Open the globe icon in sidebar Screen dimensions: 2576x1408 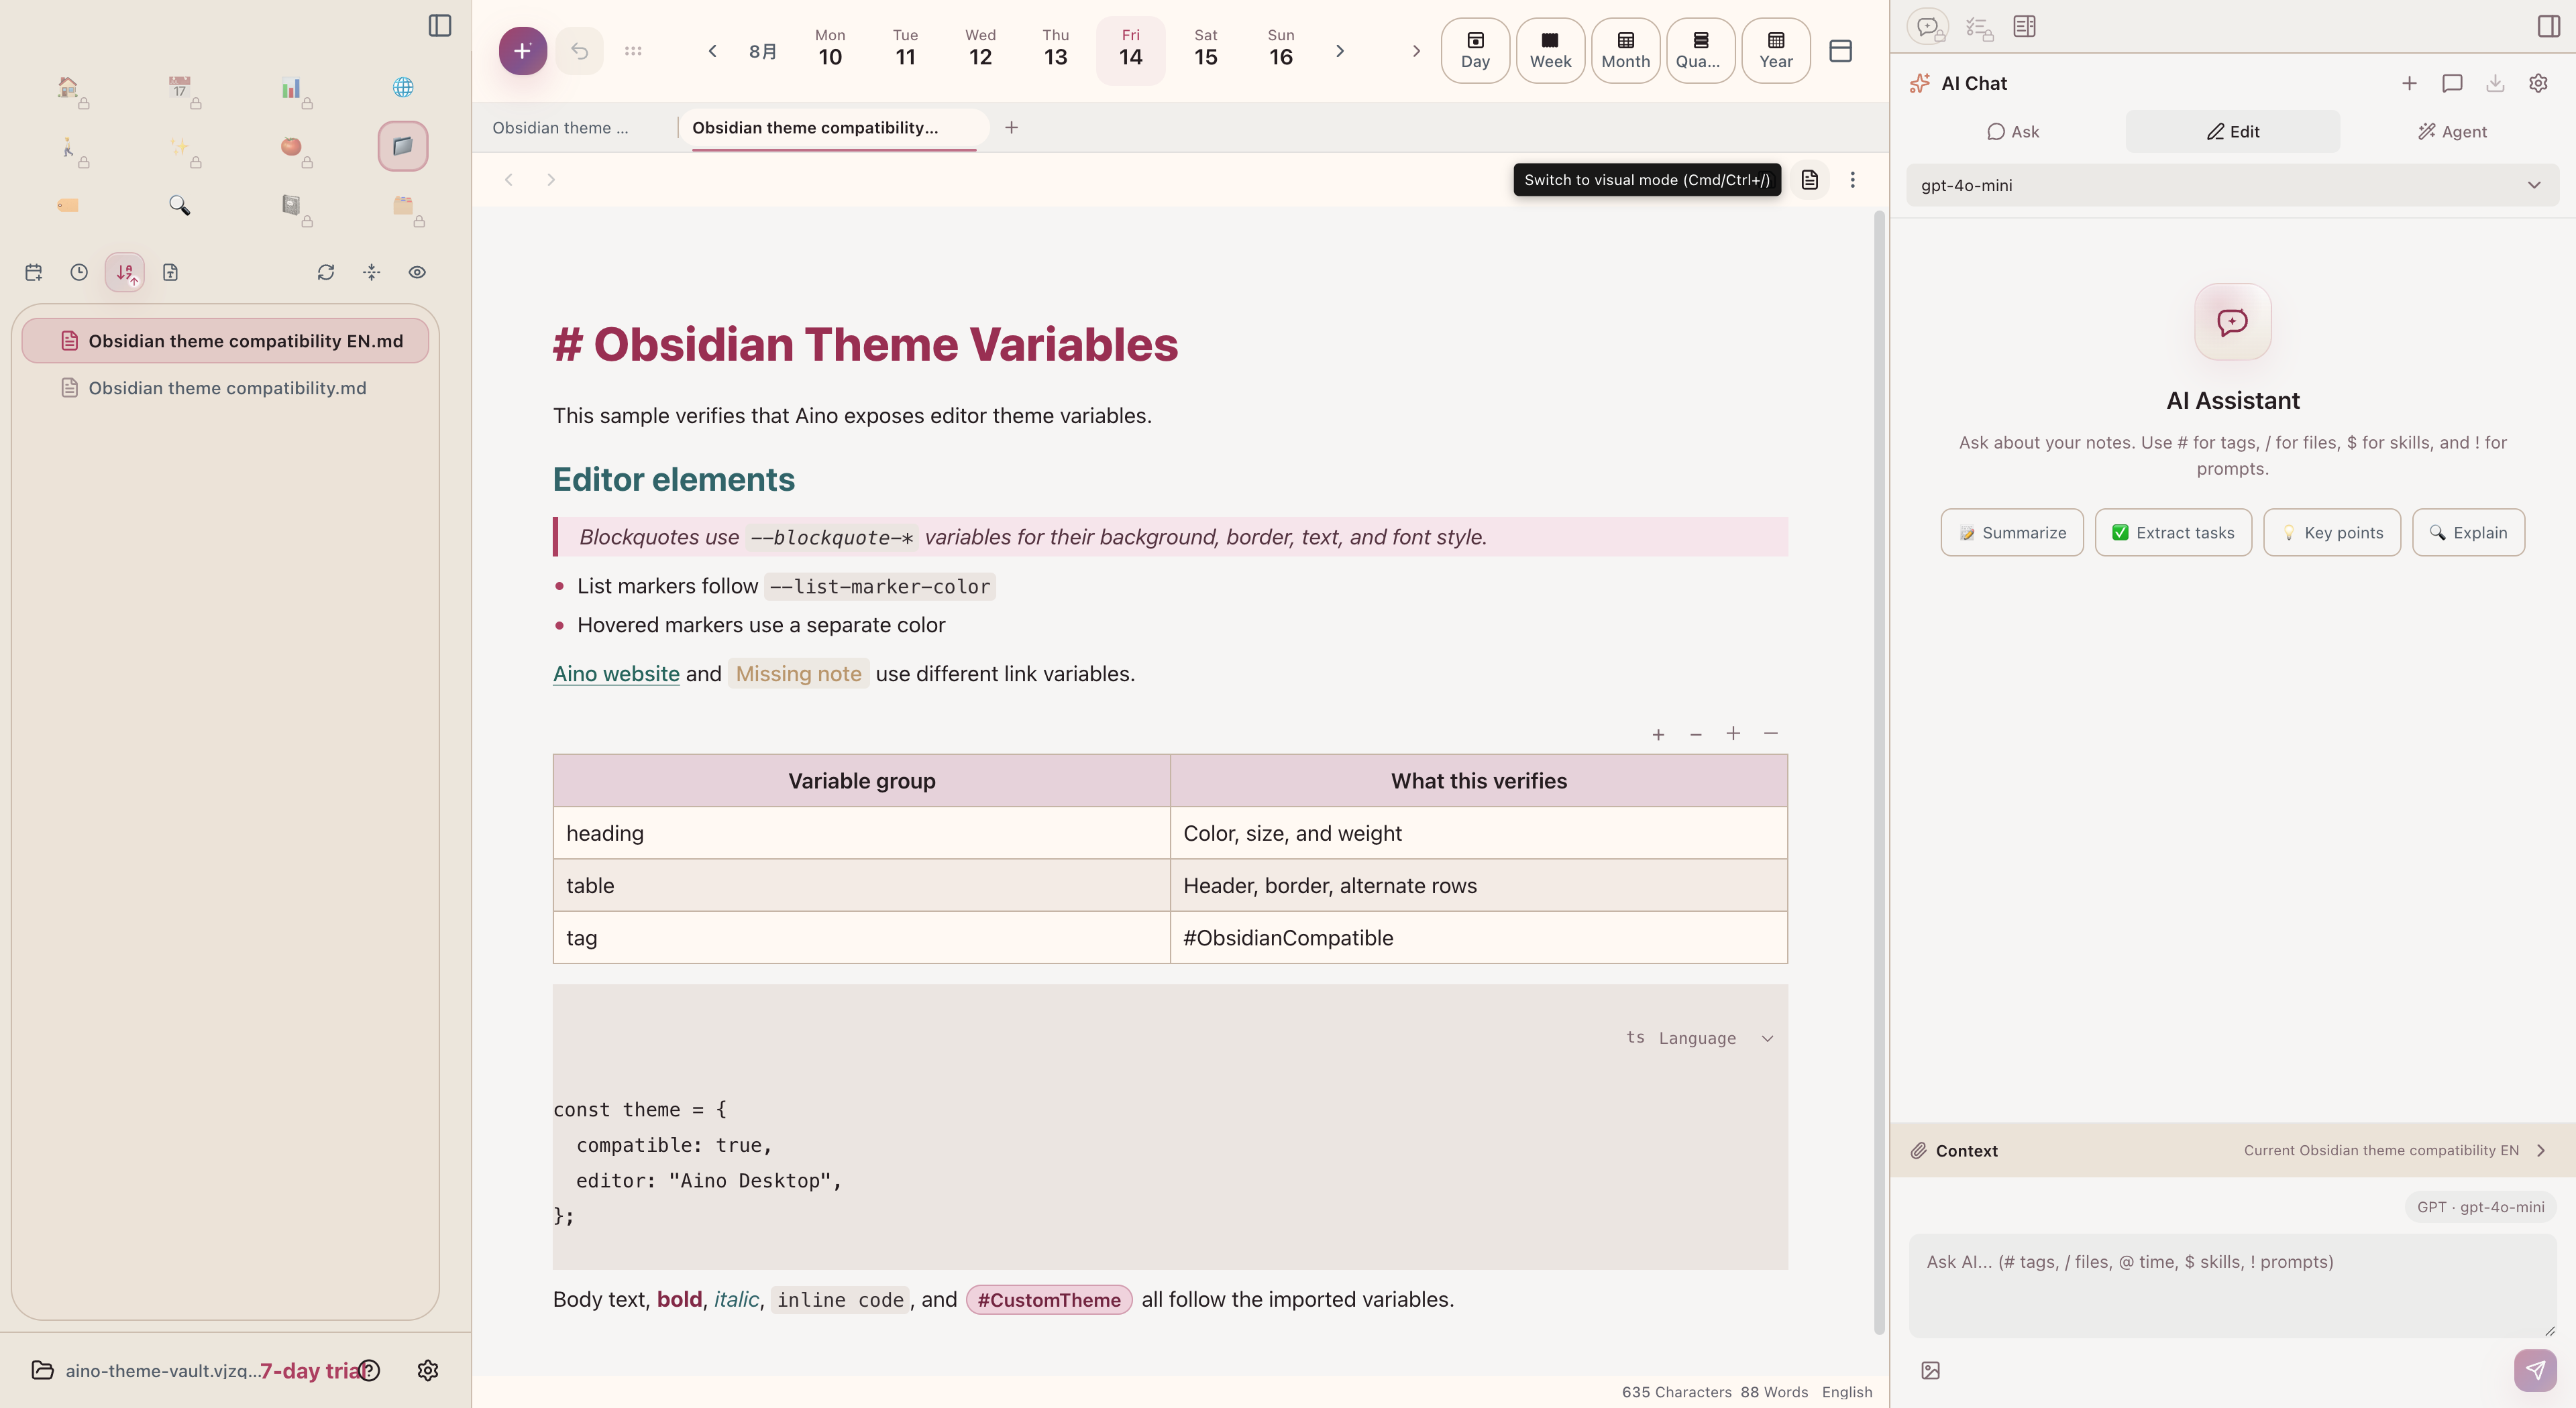coord(403,88)
